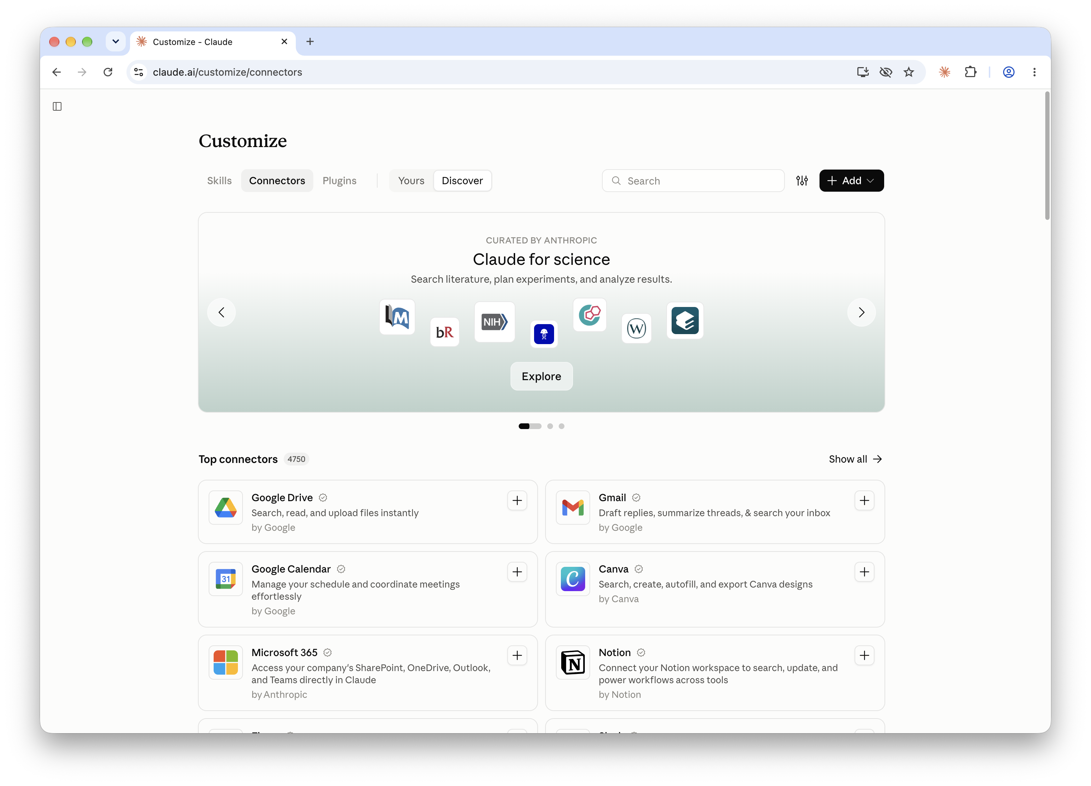Click the W Wiley logo tile
Image resolution: width=1091 pixels, height=786 pixels.
[637, 329]
